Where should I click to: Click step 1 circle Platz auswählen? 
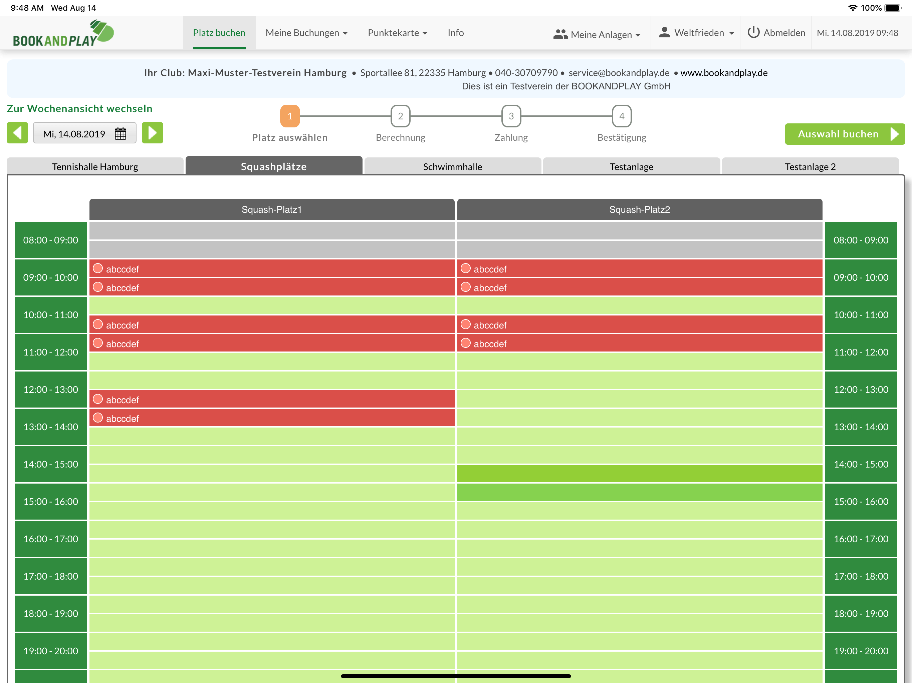(x=290, y=116)
